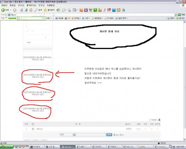The height and width of the screenshot is (149, 186).
Task: Switch to the 피카메이 taskbar window
Action: tap(37, 147)
